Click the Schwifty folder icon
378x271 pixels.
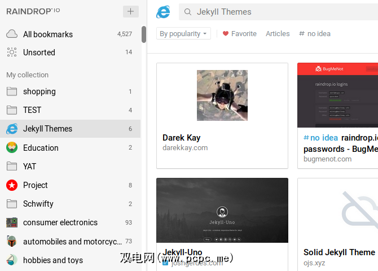(x=12, y=204)
